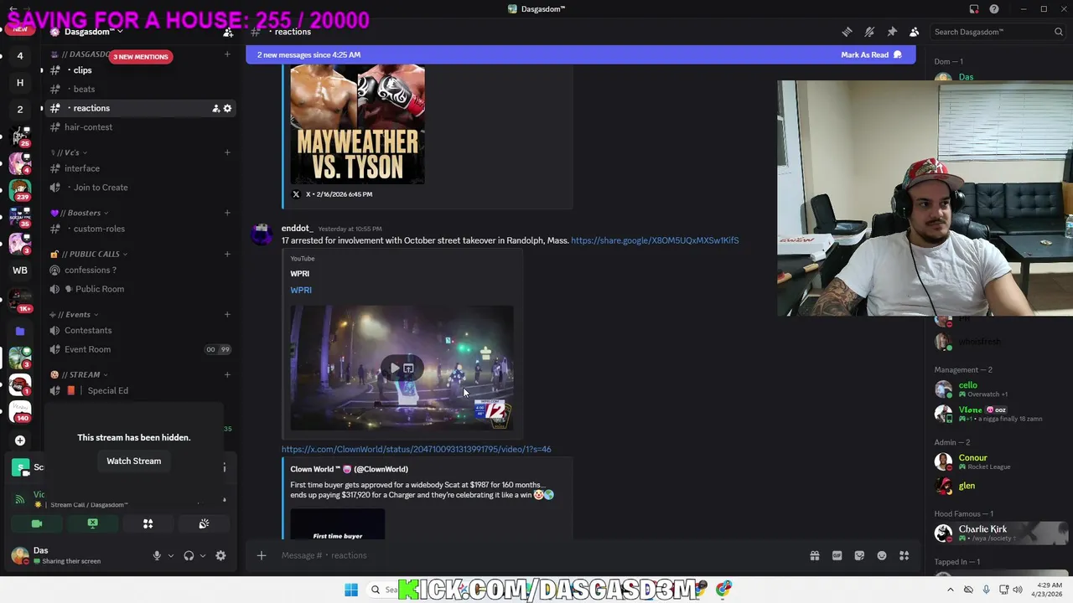This screenshot has height=603, width=1073.
Task: Join the Join to Create voice channel
Action: tap(139, 188)
